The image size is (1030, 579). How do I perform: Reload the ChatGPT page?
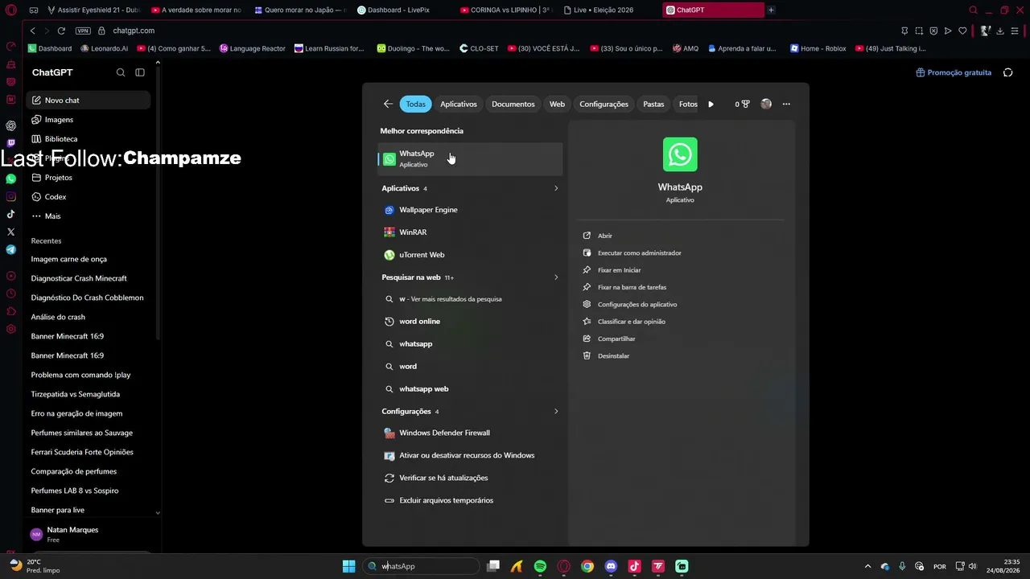[x=61, y=31]
